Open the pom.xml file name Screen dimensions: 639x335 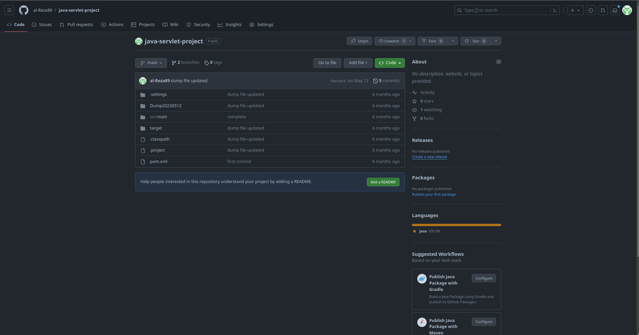pyautogui.click(x=158, y=162)
